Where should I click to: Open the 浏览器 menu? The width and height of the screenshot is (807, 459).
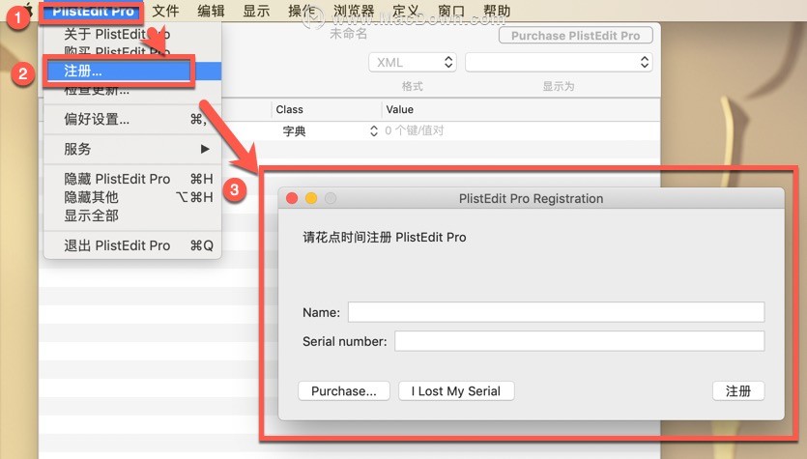click(354, 11)
